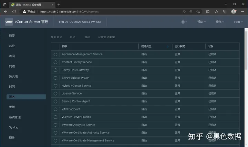Select Content Library Service radio button
This screenshot has height=147, width=248.
[x=55, y=62]
